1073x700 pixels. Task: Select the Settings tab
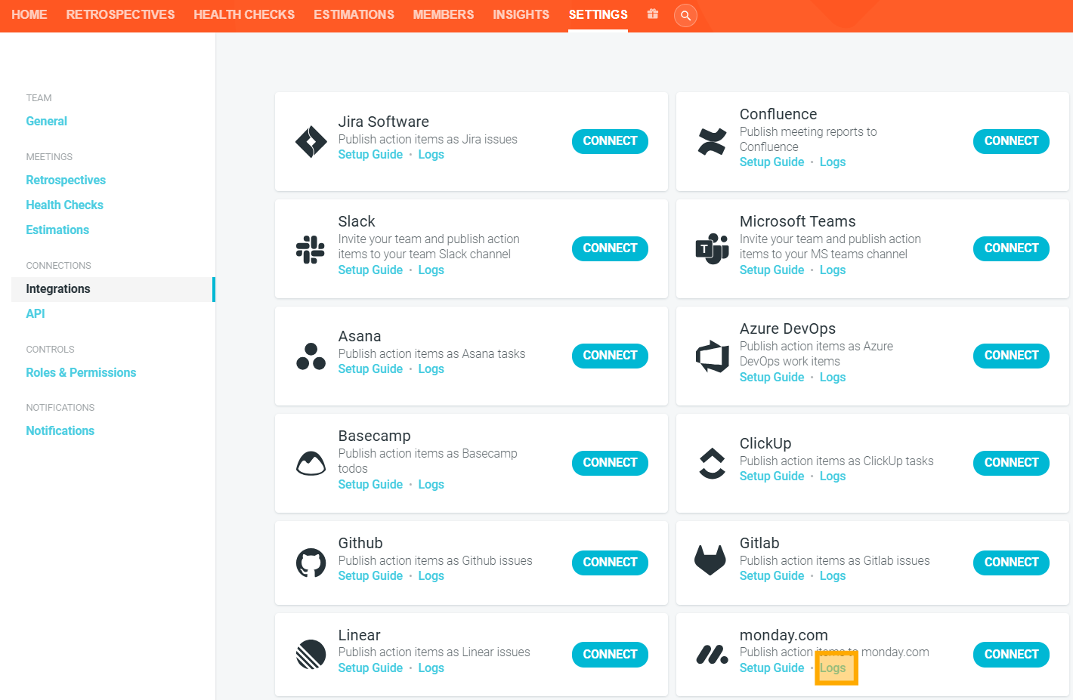598,14
